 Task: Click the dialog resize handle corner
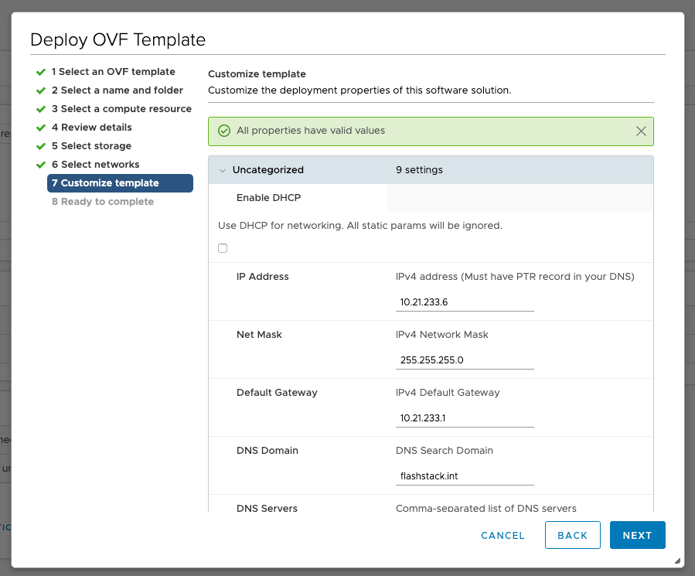pos(677,561)
